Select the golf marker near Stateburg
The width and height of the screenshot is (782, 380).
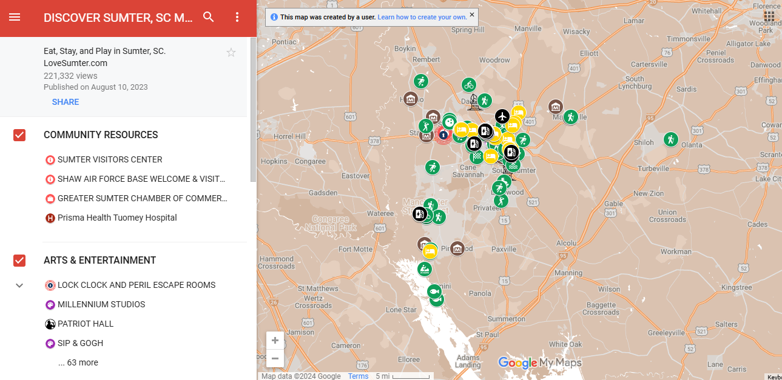(x=426, y=126)
